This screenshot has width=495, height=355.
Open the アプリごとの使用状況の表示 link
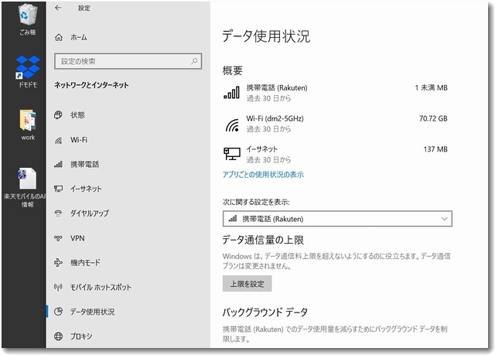(x=263, y=175)
